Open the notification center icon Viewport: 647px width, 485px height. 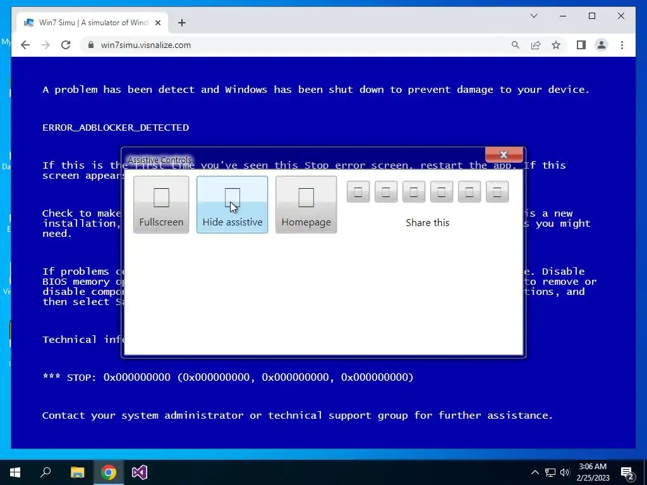point(627,473)
